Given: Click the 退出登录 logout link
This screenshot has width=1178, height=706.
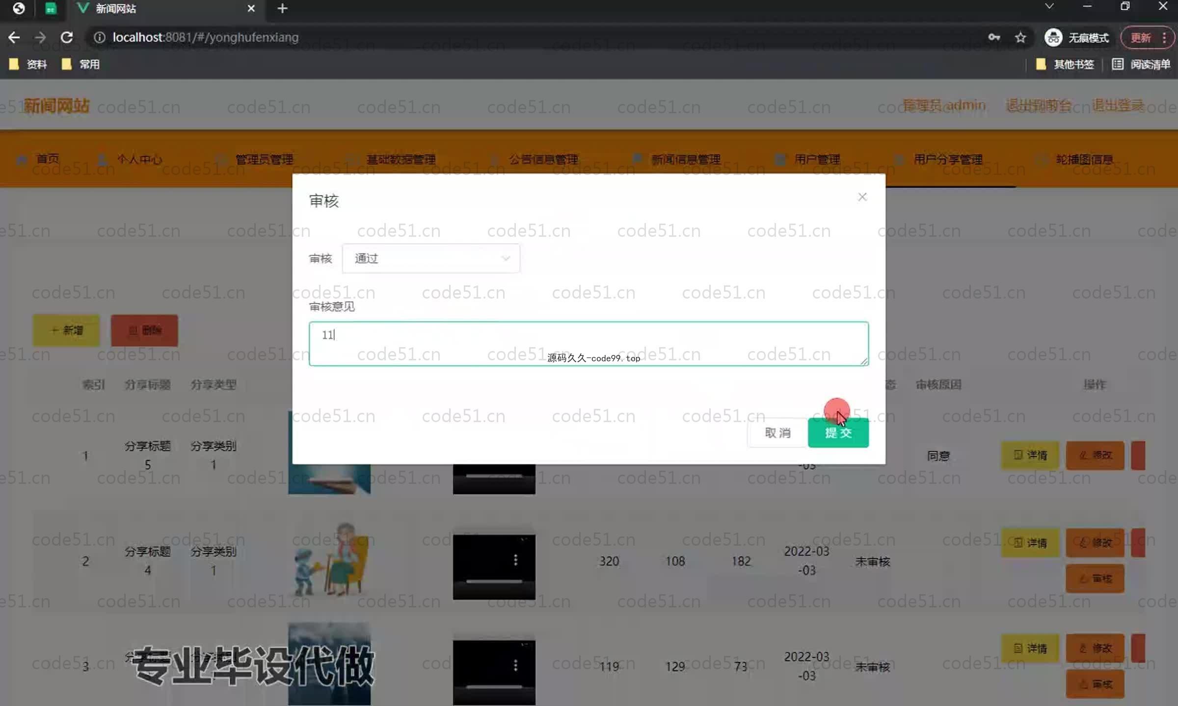Looking at the screenshot, I should click(x=1118, y=105).
